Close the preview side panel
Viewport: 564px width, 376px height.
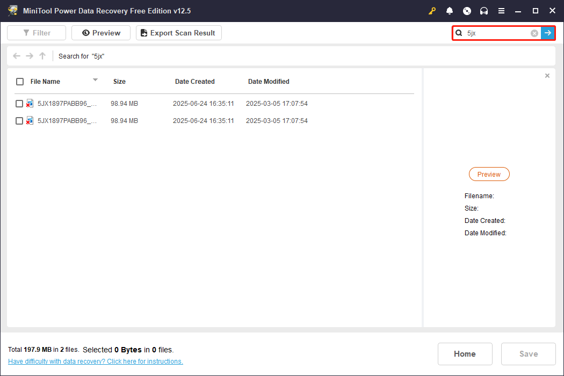[x=547, y=76]
